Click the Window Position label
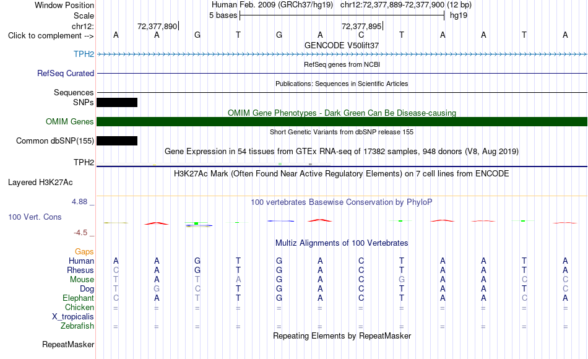The height and width of the screenshot is (359, 588). [64, 5]
